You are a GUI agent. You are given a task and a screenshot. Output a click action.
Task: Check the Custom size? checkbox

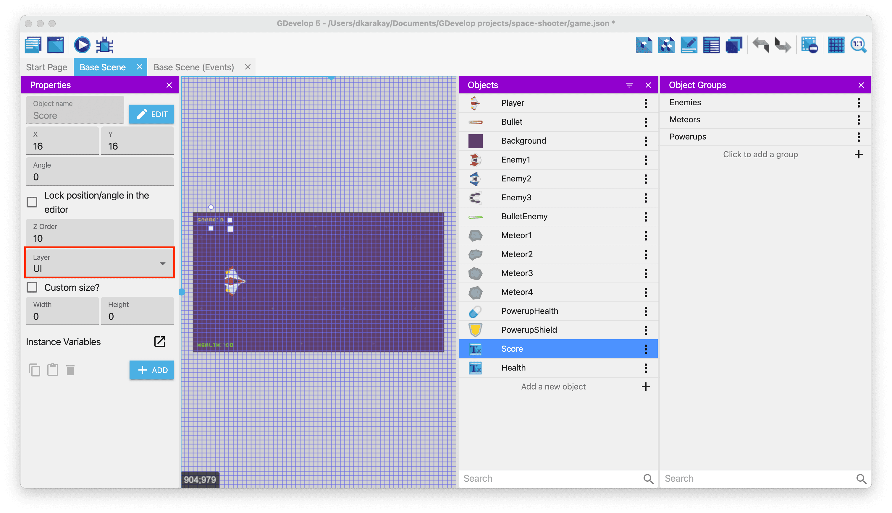[32, 288]
